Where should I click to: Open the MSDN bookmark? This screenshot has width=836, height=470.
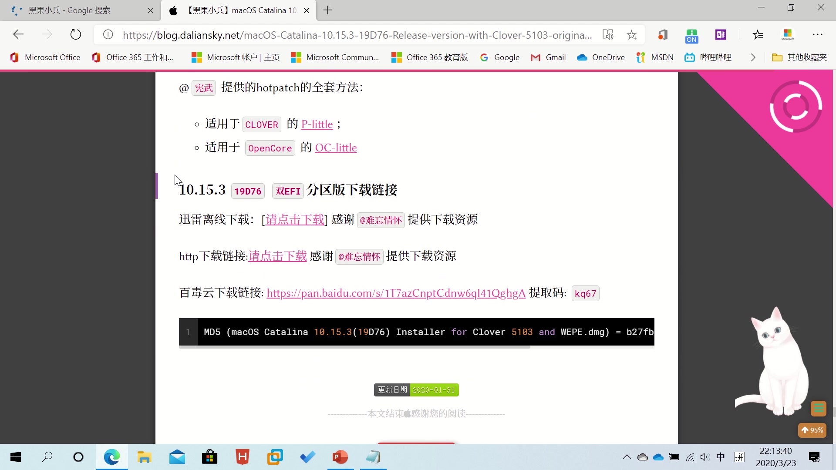(x=655, y=57)
